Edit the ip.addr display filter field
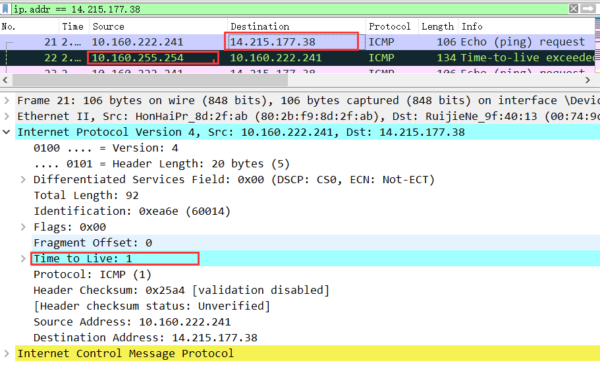The height and width of the screenshot is (367, 600). click(x=289, y=9)
